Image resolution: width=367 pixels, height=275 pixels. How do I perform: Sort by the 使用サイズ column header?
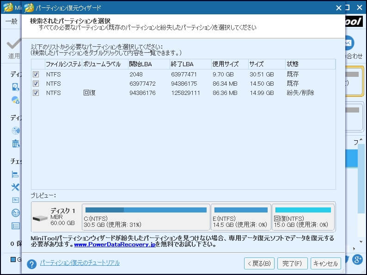click(x=230, y=64)
